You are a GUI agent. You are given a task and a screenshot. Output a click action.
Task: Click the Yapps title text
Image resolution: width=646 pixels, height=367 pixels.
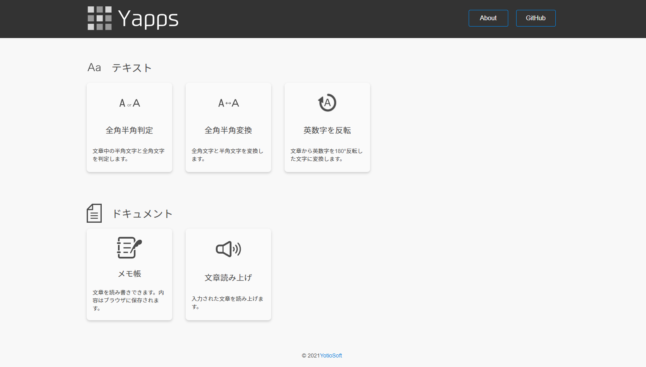[148, 19]
